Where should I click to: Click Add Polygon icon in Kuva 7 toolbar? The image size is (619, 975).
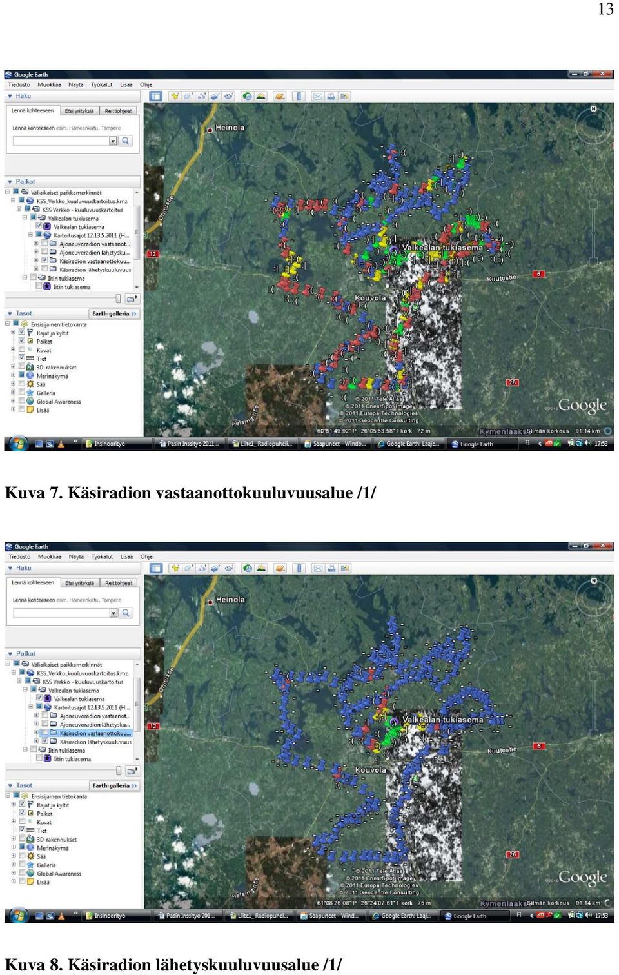coord(188,96)
